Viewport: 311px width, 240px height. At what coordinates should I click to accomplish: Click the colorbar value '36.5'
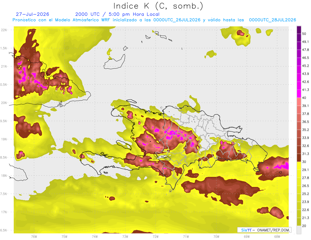305,122
